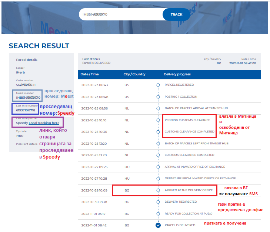
Task: Click the PENDING CUSTOMS CLEARANCE timeline circle
Action: pyautogui.click(x=158, y=120)
